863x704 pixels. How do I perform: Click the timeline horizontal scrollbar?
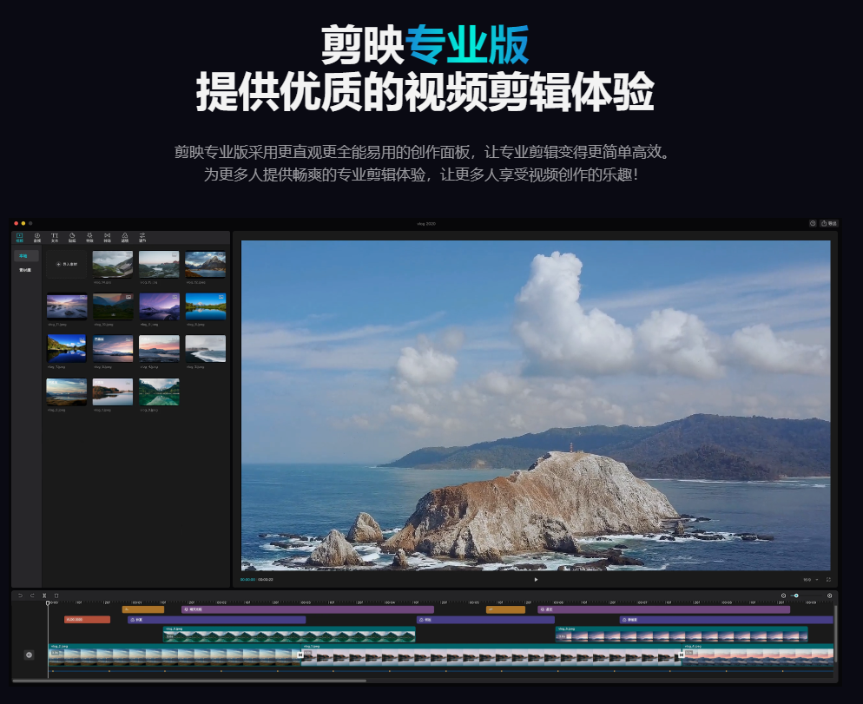[x=189, y=681]
